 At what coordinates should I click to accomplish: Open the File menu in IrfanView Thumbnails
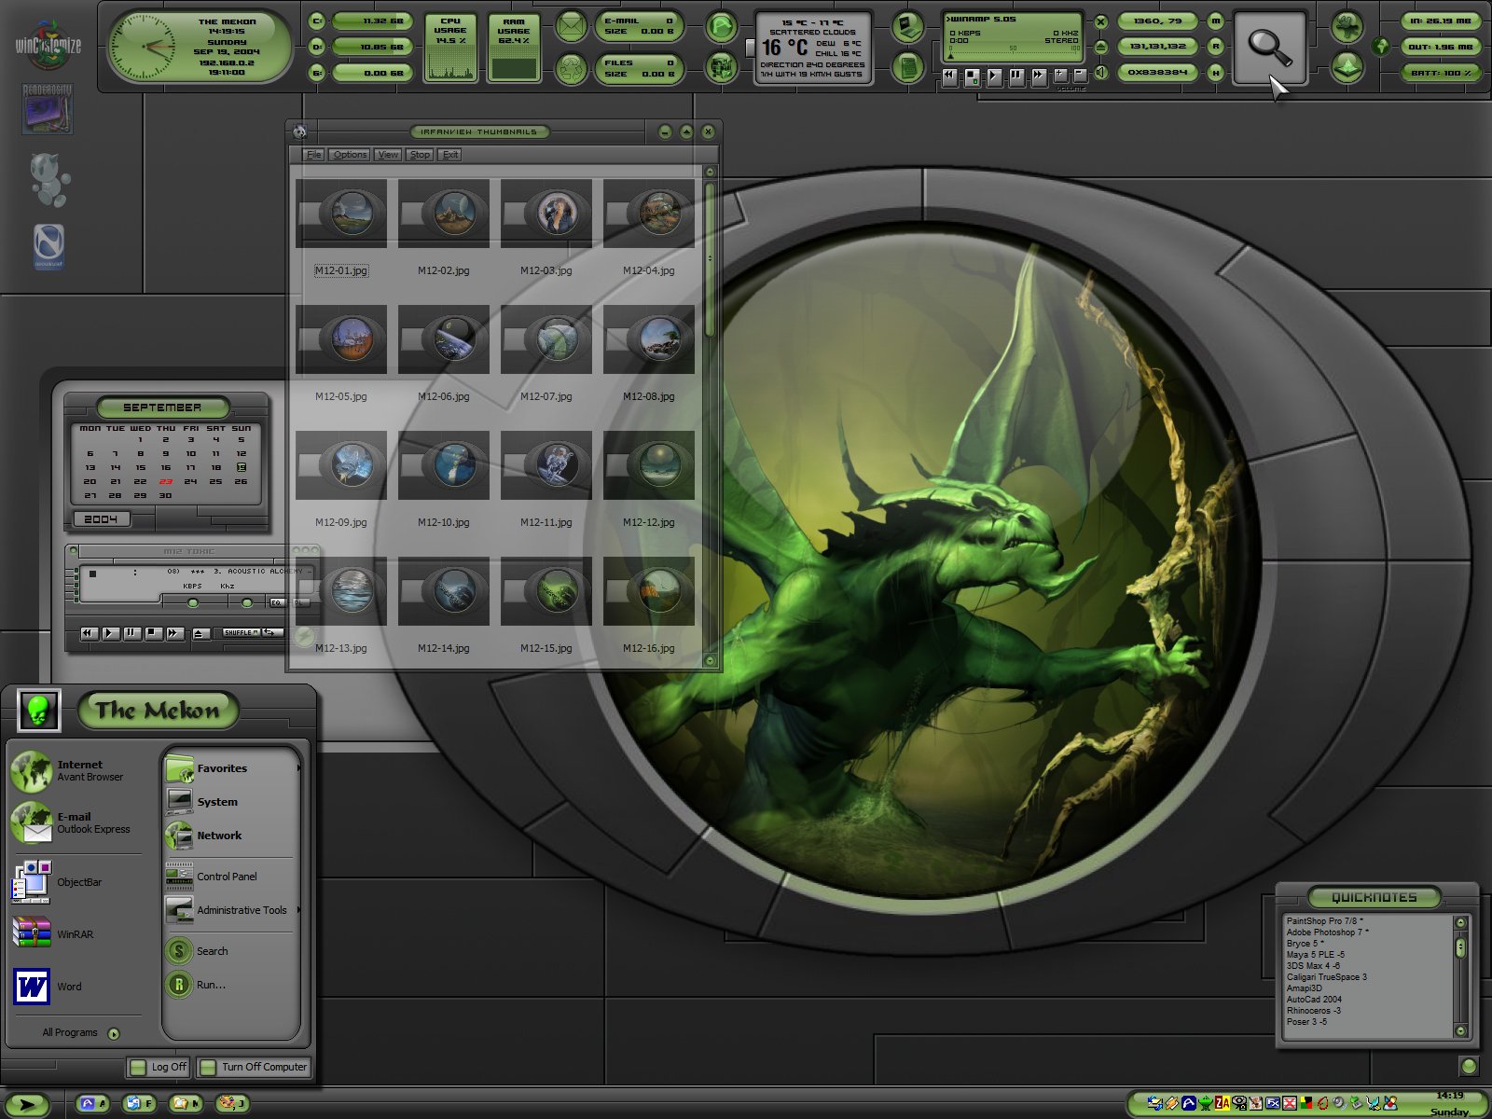click(x=314, y=155)
